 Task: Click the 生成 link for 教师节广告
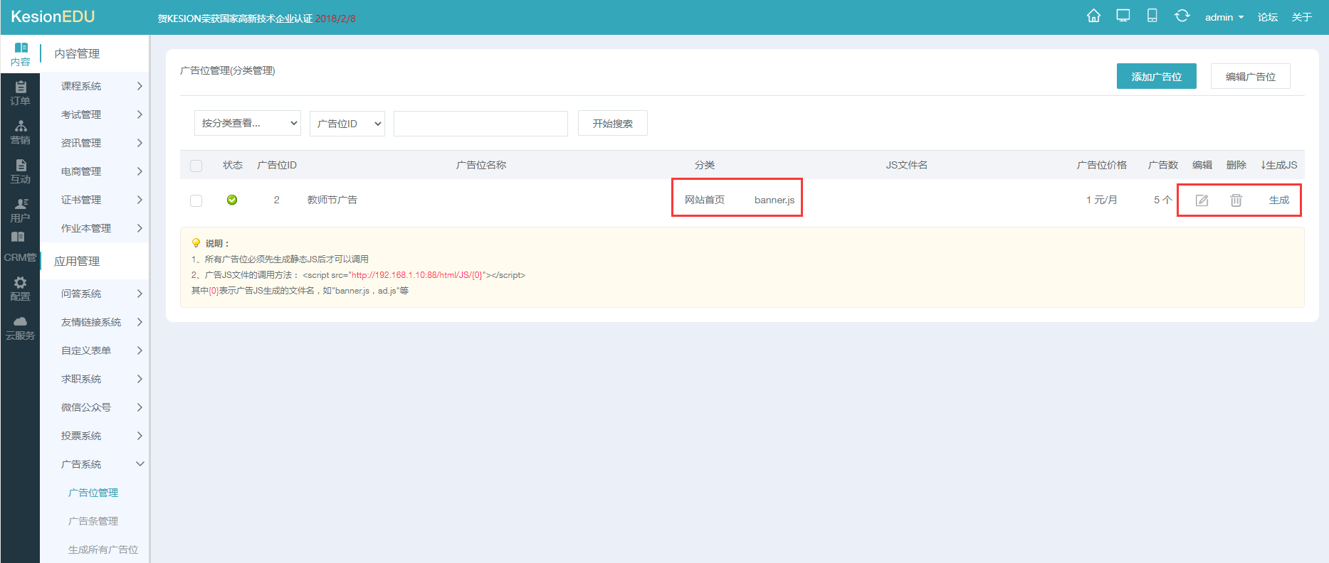tap(1279, 200)
